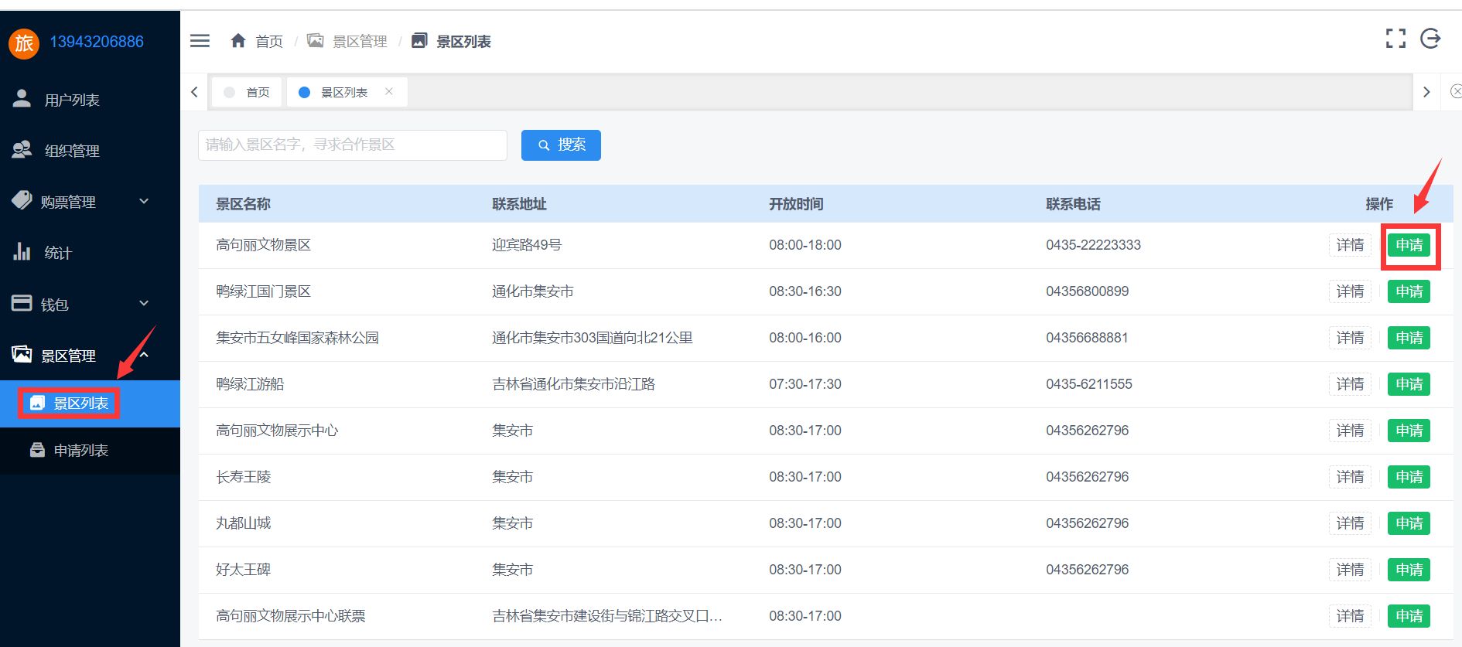The width and height of the screenshot is (1462, 647).
Task: Click the orange 旅 avatar logo
Action: [24, 43]
